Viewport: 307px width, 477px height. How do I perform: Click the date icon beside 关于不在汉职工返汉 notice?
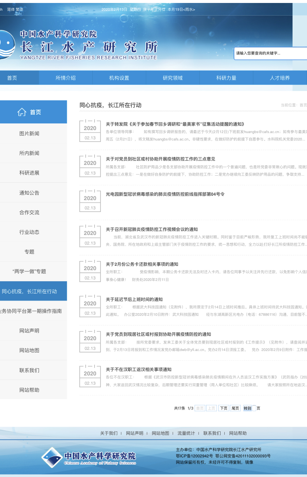coord(90,376)
